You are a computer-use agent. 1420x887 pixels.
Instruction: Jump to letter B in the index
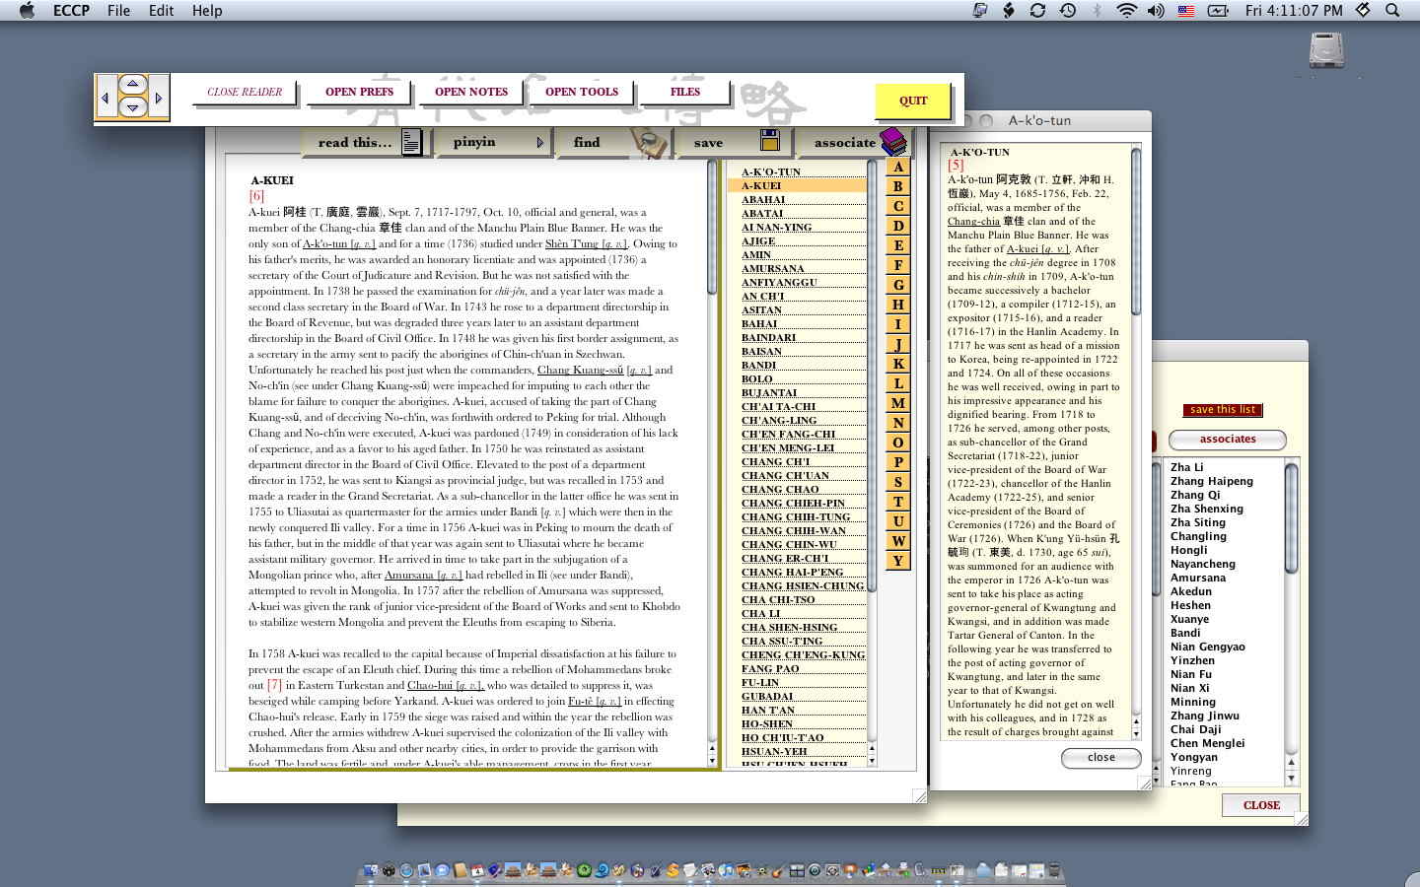point(898,186)
